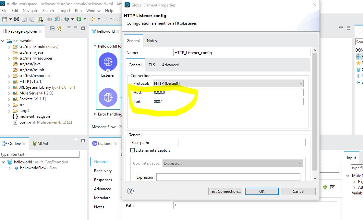Screen dimensions: 363x220
Task: Click the Debug bug icon in toolbar
Action: [67, 19]
